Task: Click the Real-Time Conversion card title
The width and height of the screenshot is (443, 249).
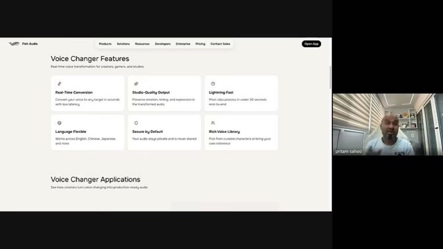Action: pos(74,92)
